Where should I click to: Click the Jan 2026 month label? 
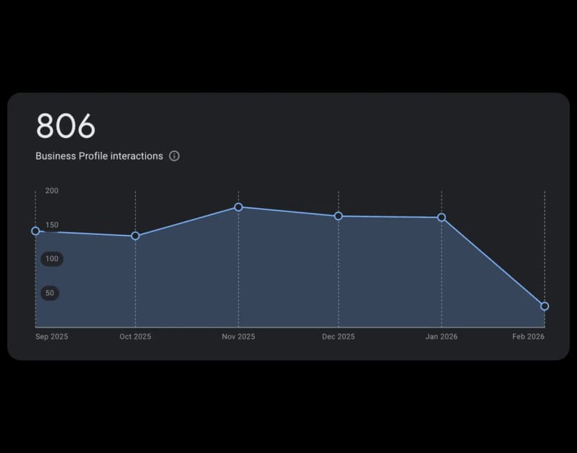(x=441, y=337)
